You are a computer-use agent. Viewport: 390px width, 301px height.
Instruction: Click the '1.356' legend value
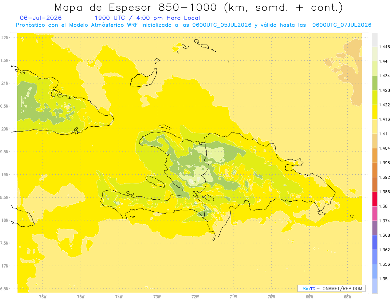coord(384,264)
